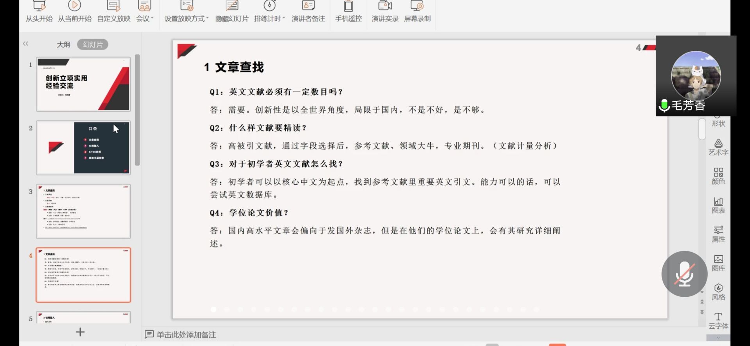Start slideshow from current slide (从当前开始)
Image resolution: width=750 pixels, height=346 pixels.
[75, 12]
